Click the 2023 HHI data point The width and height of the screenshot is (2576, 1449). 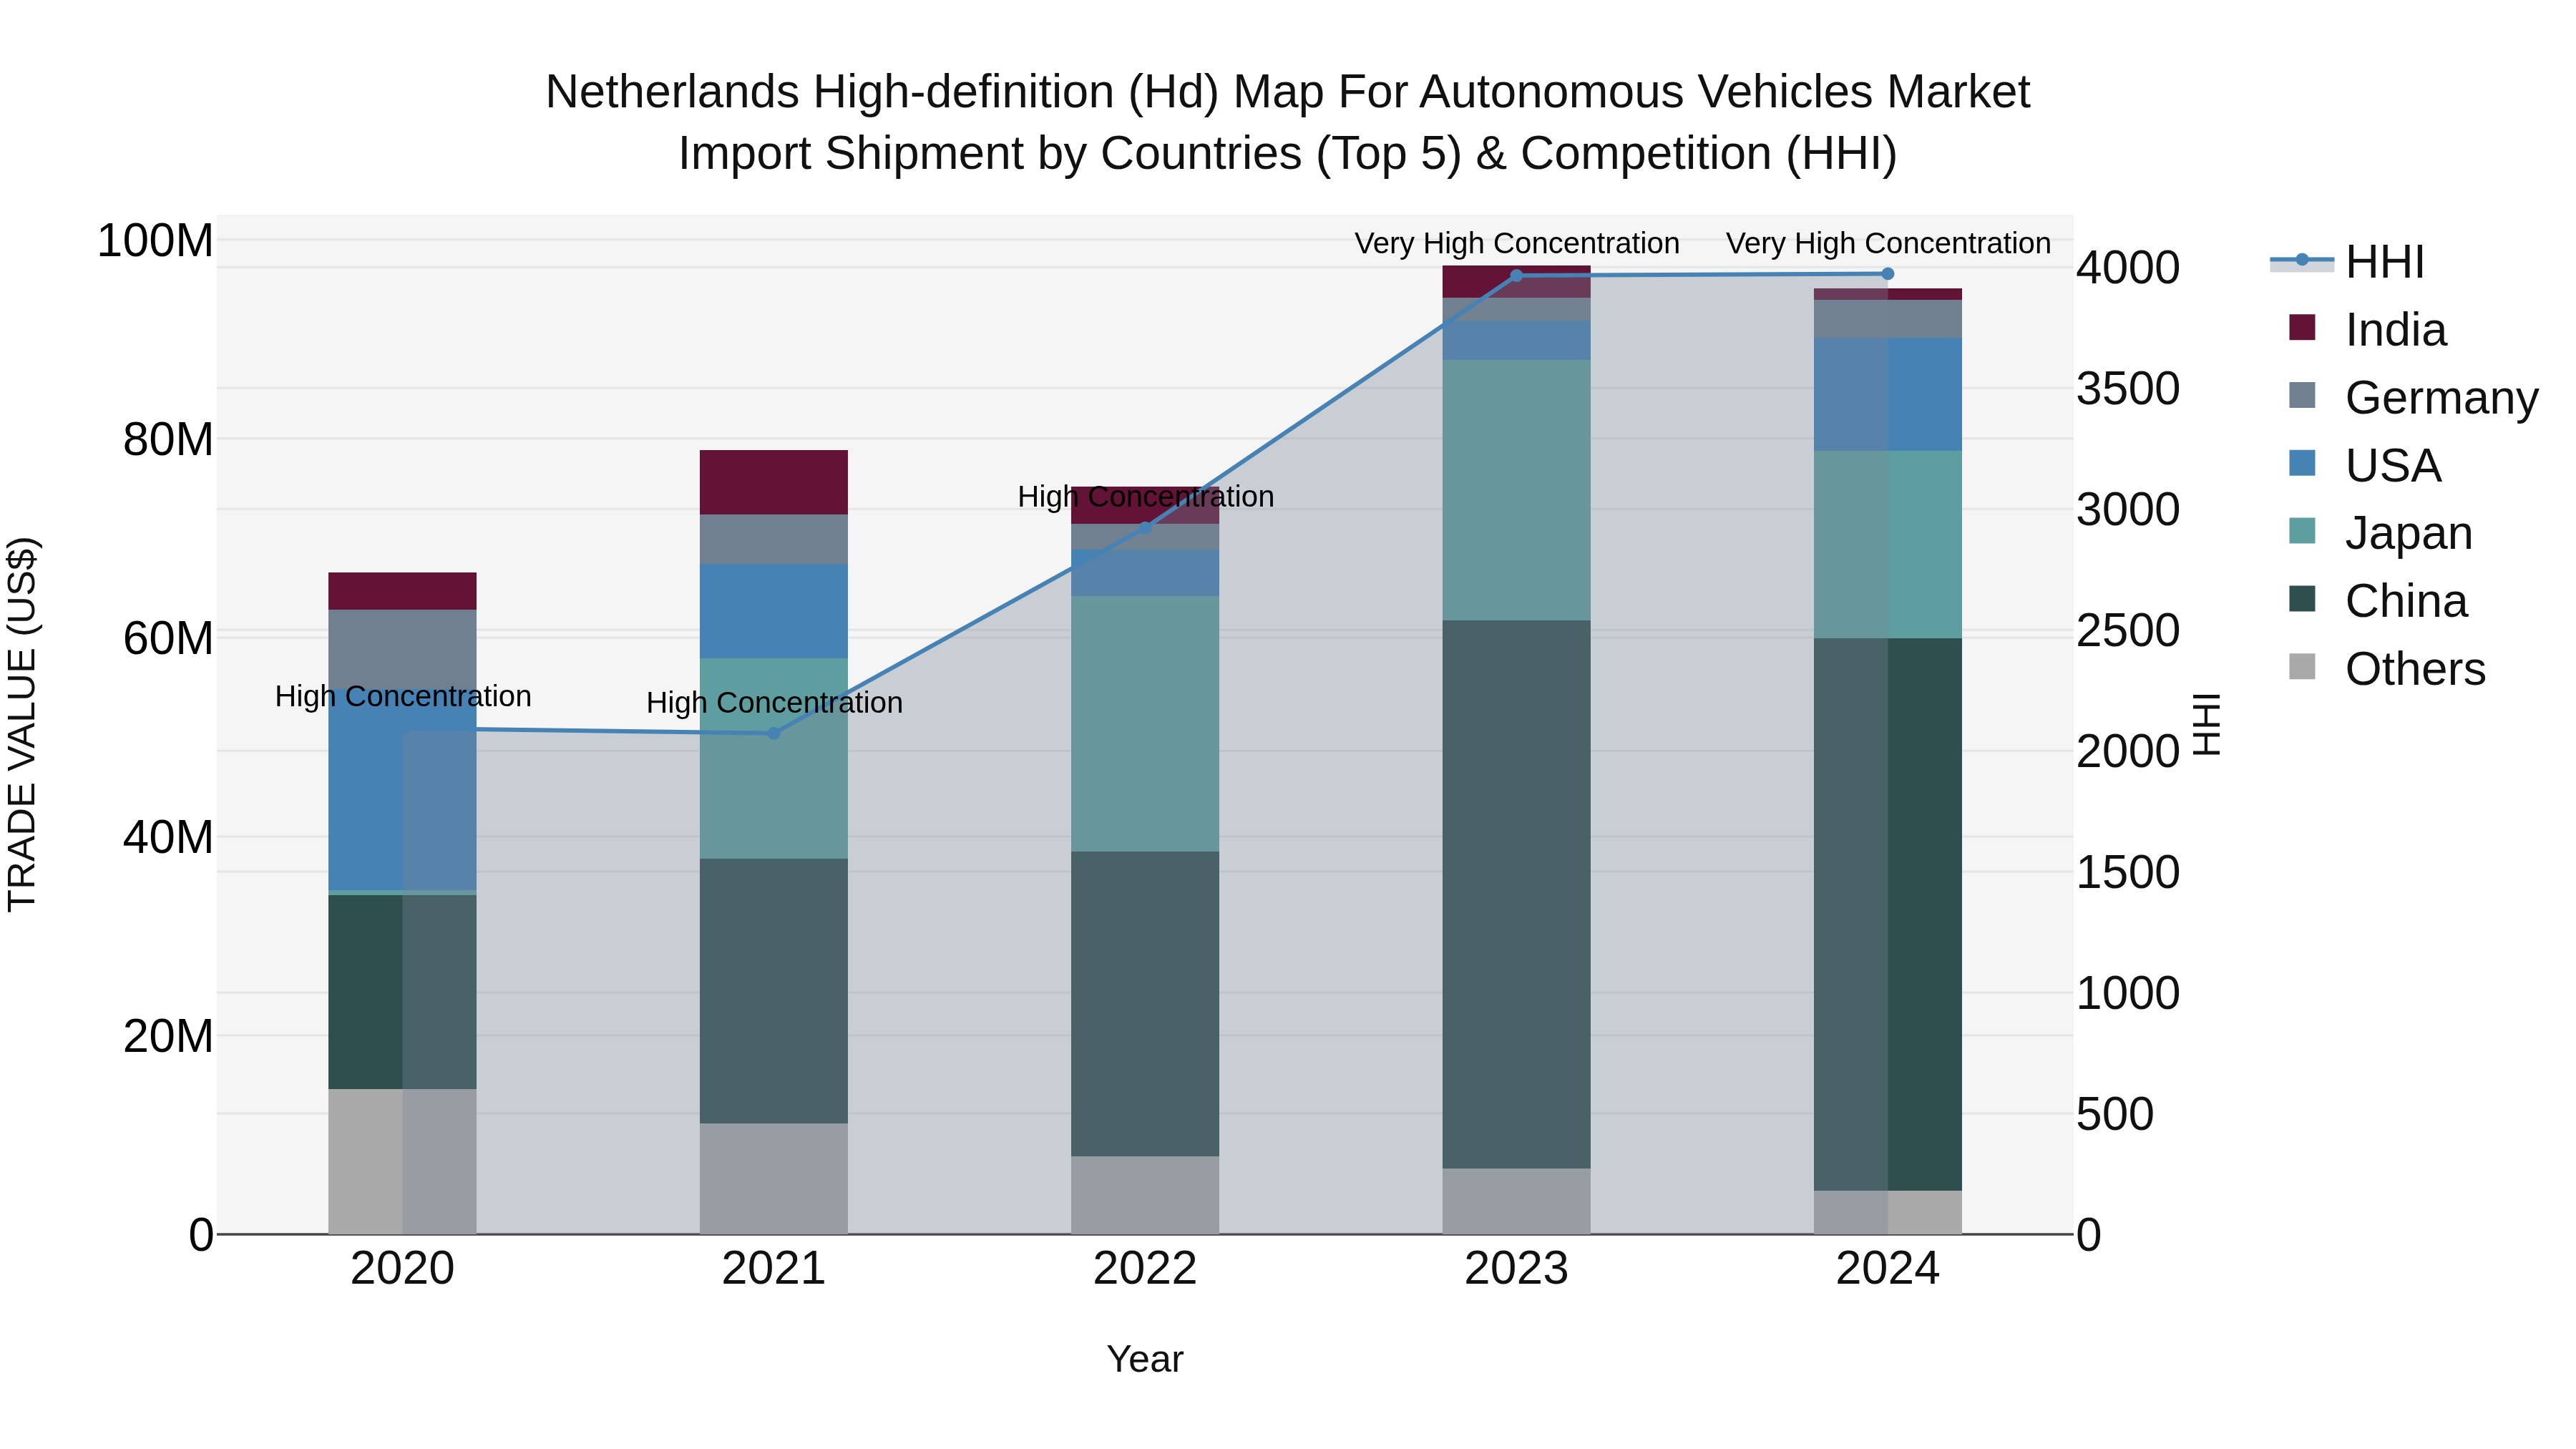(1517, 276)
